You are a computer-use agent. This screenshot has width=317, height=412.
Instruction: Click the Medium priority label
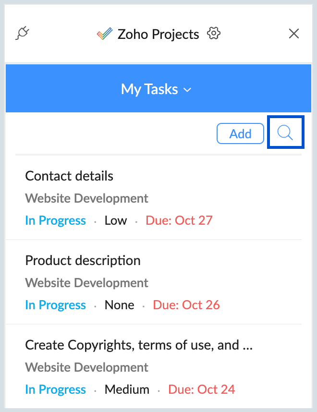pos(127,390)
